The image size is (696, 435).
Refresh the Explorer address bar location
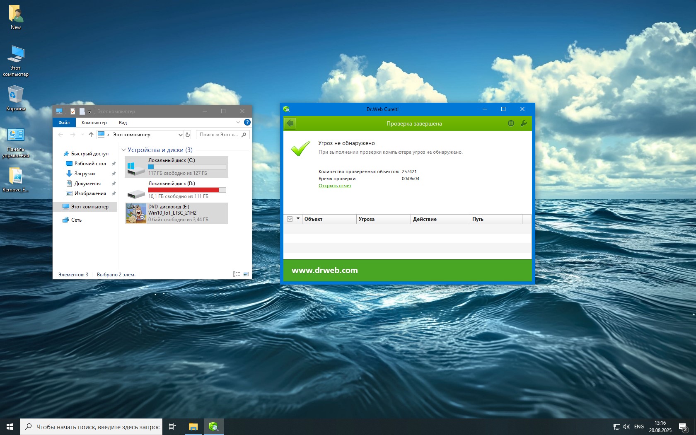188,135
